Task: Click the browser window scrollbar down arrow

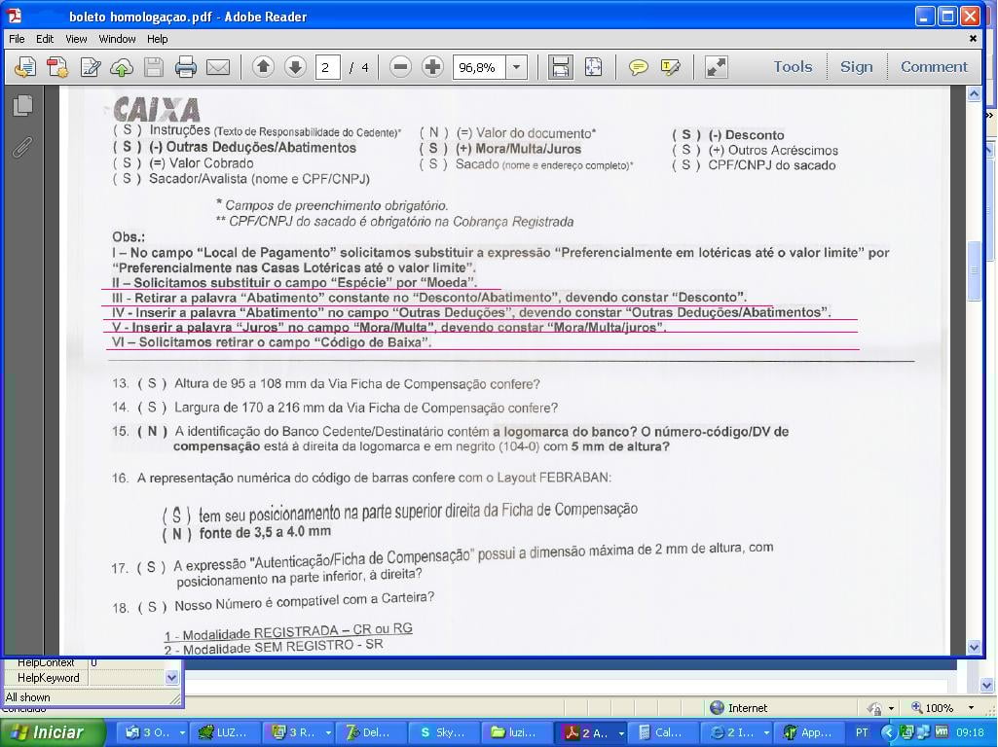Action: pyautogui.click(x=987, y=686)
